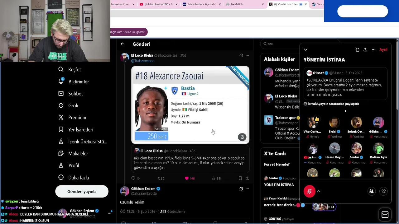Image resolution: width=399 pixels, height=224 pixels.
Task: View post analytics showing 6 B
Action: point(216,178)
